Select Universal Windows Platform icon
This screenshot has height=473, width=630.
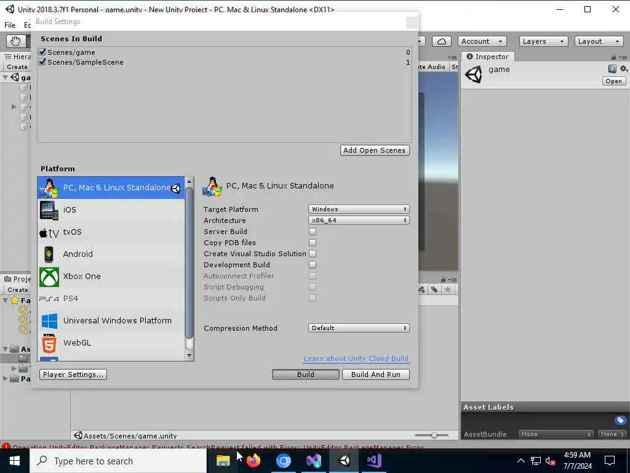tap(49, 321)
